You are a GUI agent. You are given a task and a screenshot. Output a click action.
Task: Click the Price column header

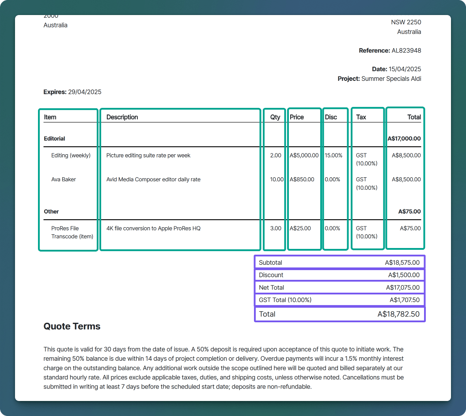pyautogui.click(x=296, y=117)
